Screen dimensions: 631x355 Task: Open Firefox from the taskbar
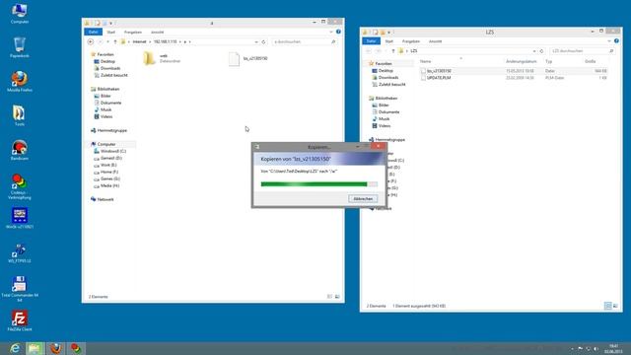[x=55, y=348]
